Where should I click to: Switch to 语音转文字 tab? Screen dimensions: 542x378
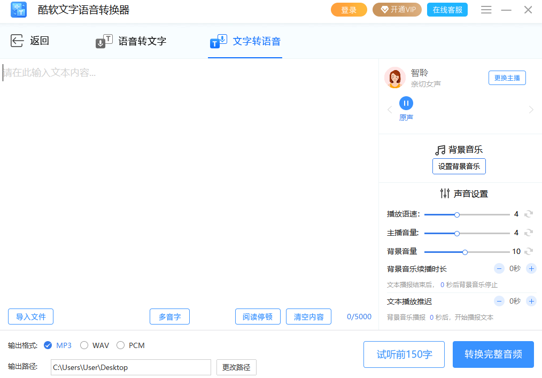(x=131, y=41)
